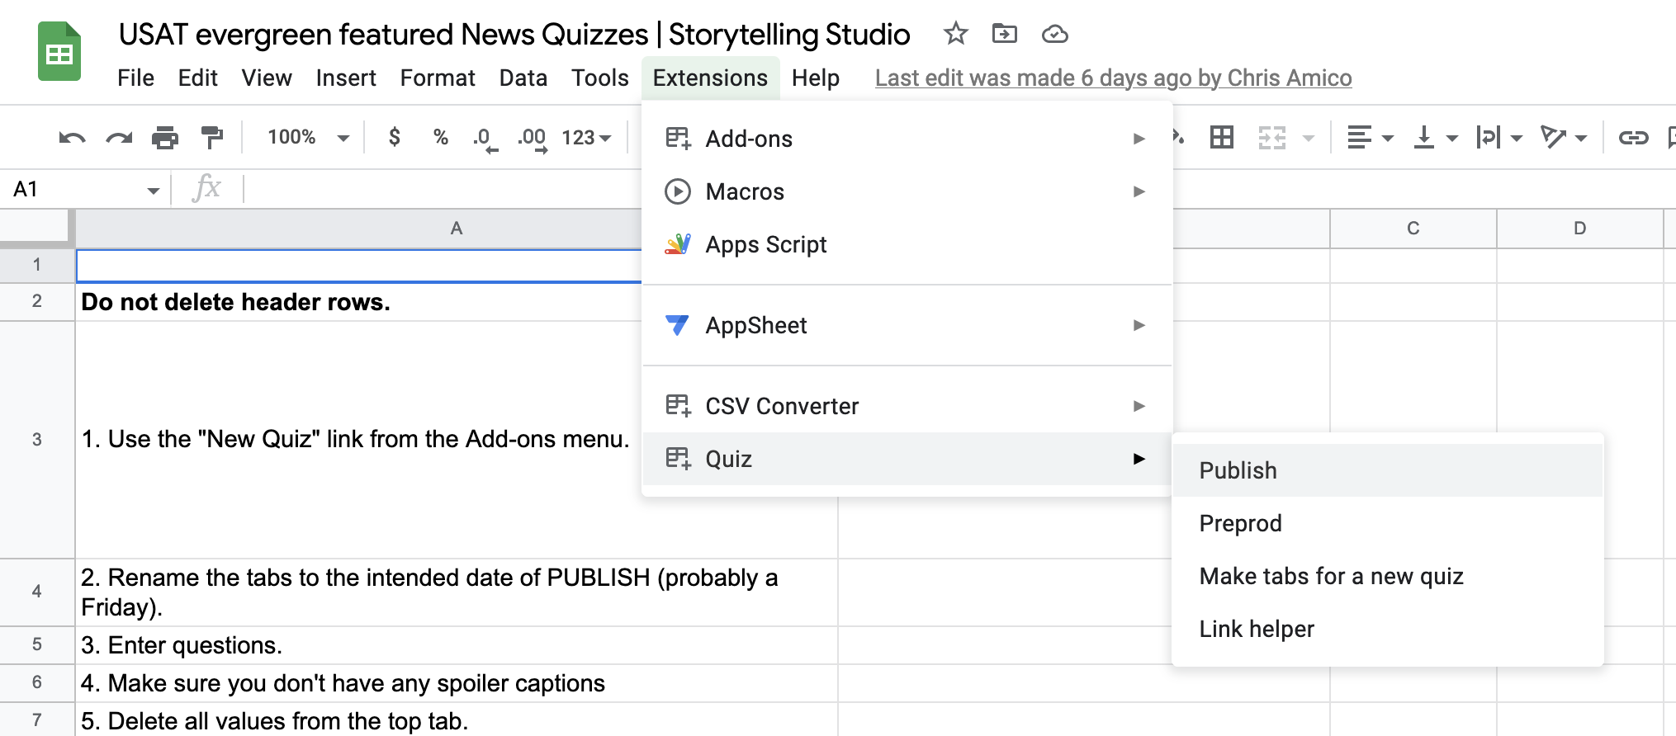Open the last edit history link
Viewport: 1676px width, 736px height.
click(1113, 78)
